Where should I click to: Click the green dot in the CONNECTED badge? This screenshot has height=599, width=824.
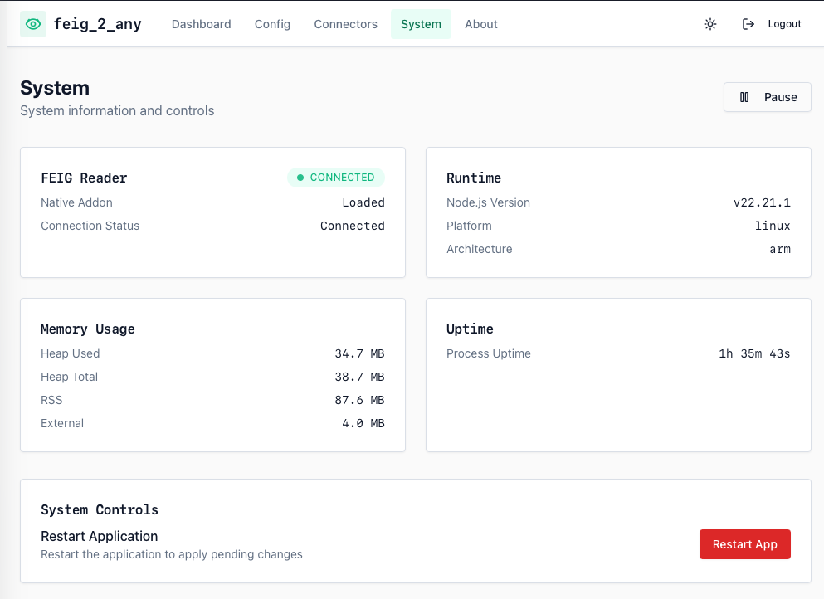pyautogui.click(x=300, y=178)
